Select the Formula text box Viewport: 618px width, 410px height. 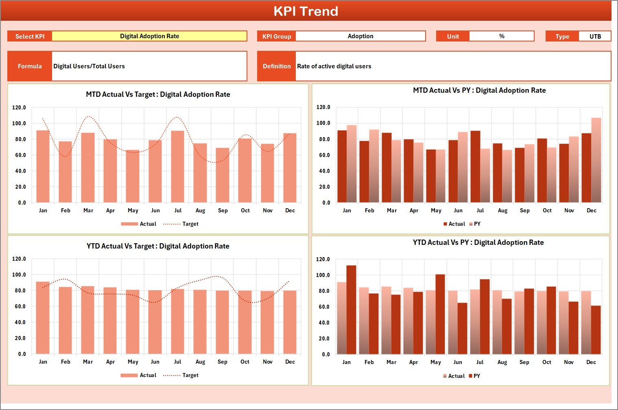[x=149, y=66]
